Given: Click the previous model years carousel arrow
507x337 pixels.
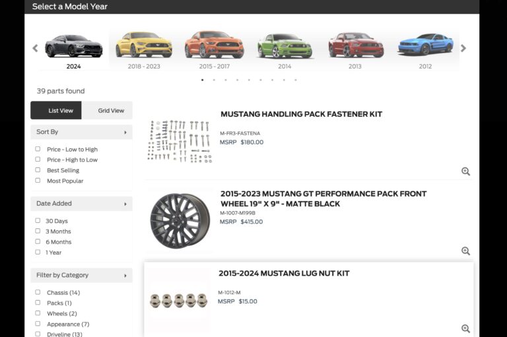Looking at the screenshot, I should [35, 48].
